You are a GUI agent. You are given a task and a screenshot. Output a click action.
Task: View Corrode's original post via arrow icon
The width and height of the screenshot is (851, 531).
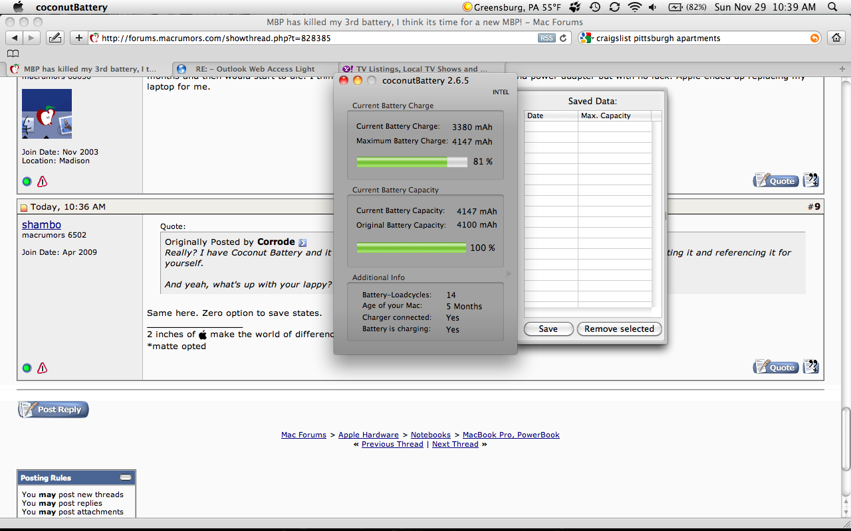pos(303,242)
